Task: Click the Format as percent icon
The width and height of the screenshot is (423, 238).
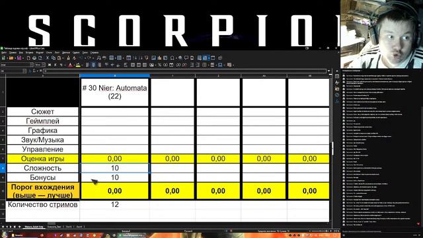Action: click(159, 65)
